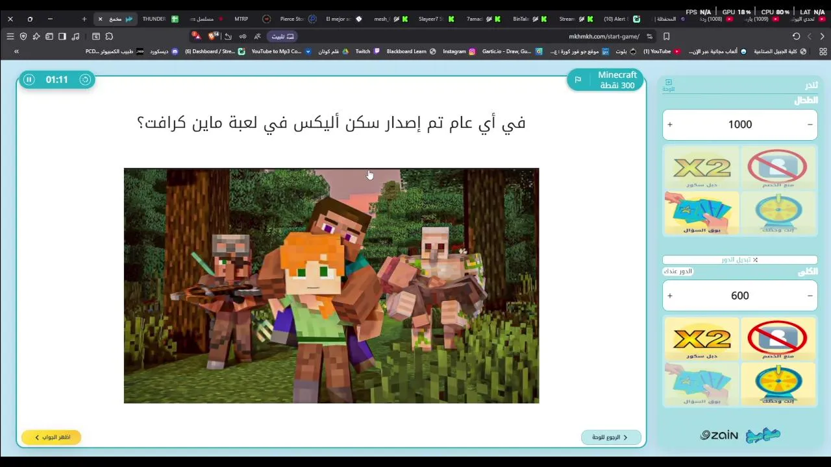This screenshot has height=467, width=831.
Task: Open the Twitch bookmark
Action: coord(367,51)
